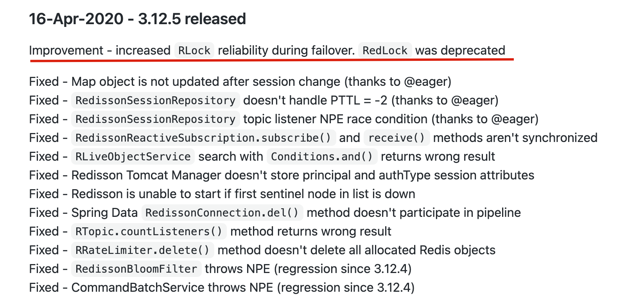The width and height of the screenshot is (628, 305).
Task: Click the RTopic.countListeners() code label
Action: (149, 231)
